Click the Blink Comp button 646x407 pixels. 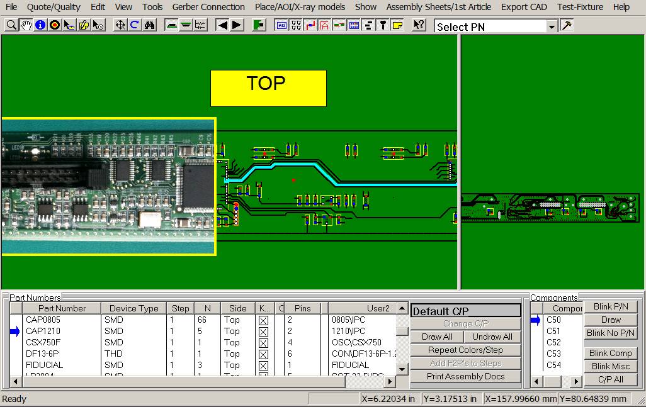(x=611, y=353)
